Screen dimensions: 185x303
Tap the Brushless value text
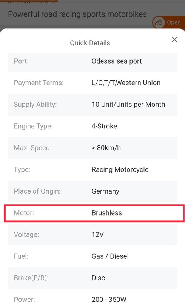[x=106, y=213]
